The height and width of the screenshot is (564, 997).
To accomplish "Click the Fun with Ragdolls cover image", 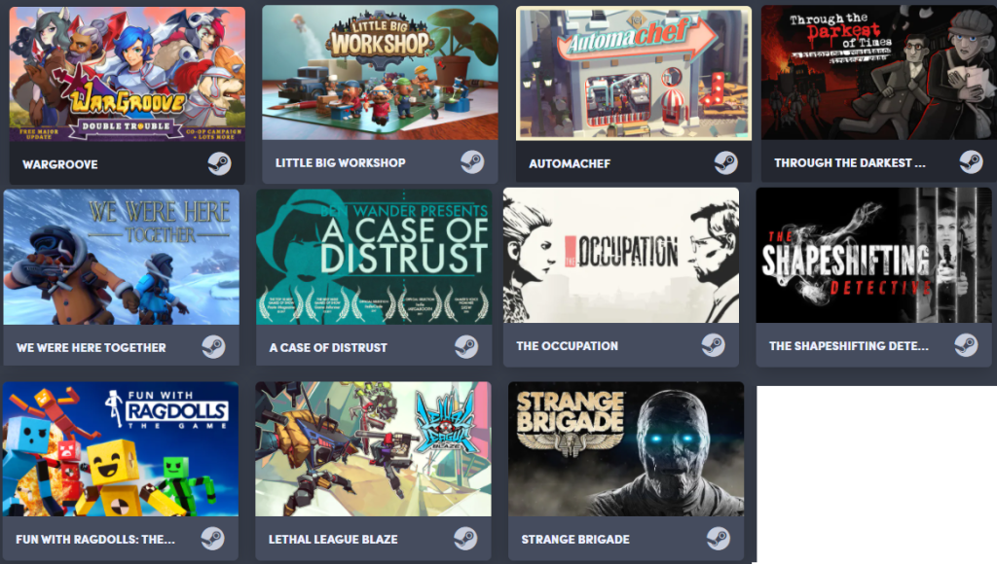I will [121, 449].
